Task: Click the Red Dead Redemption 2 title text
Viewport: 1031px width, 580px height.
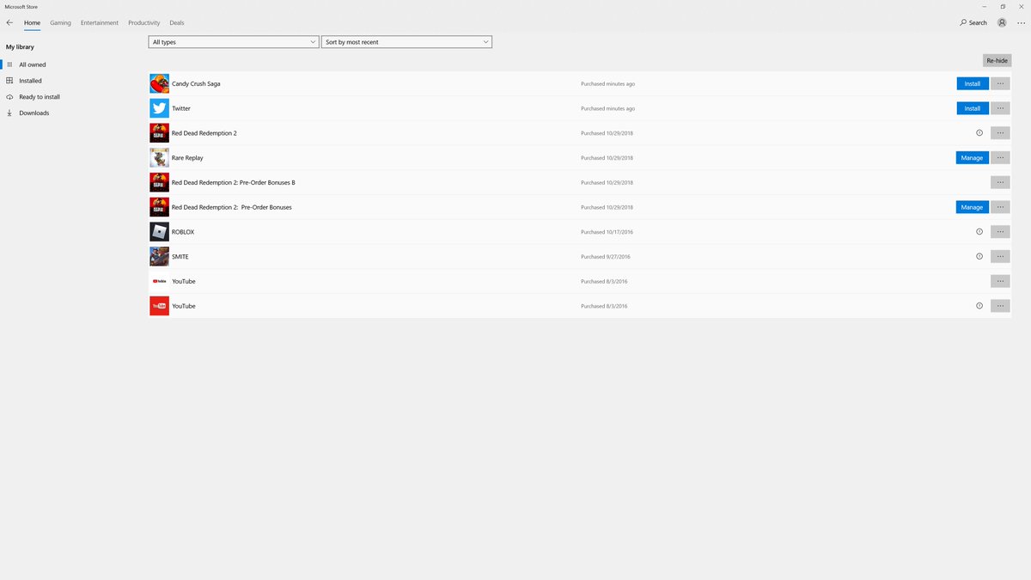Action: [204, 133]
